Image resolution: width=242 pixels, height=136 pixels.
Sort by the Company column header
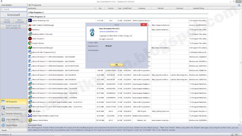tap(141, 8)
